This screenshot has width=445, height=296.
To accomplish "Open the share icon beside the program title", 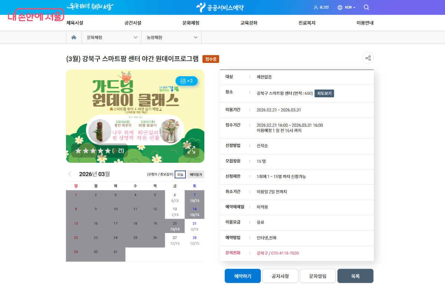I will pos(368,58).
